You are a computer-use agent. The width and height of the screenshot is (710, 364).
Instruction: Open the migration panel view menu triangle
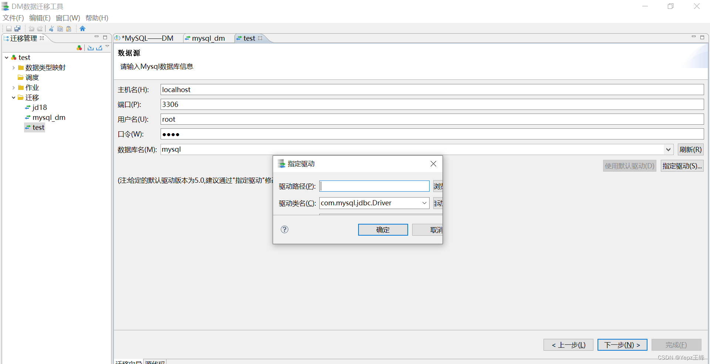107,46
